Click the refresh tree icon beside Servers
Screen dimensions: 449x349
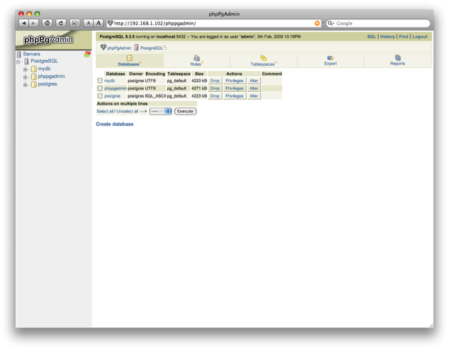(x=87, y=54)
